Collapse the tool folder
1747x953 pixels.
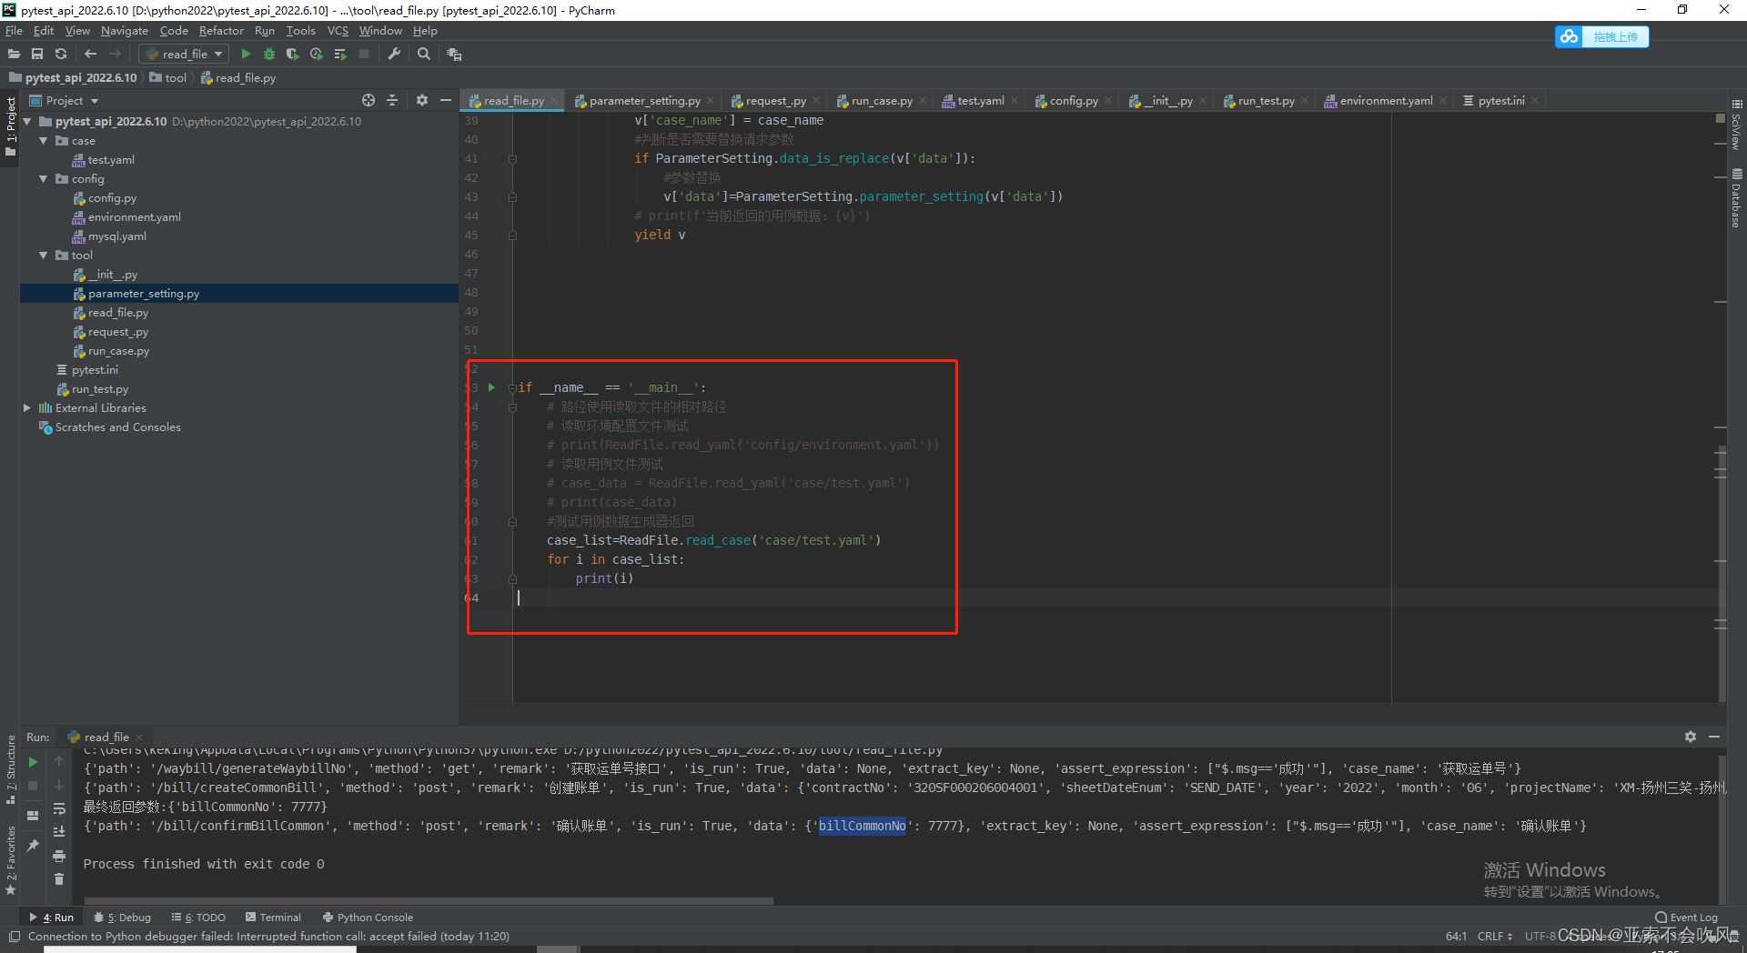(x=43, y=256)
